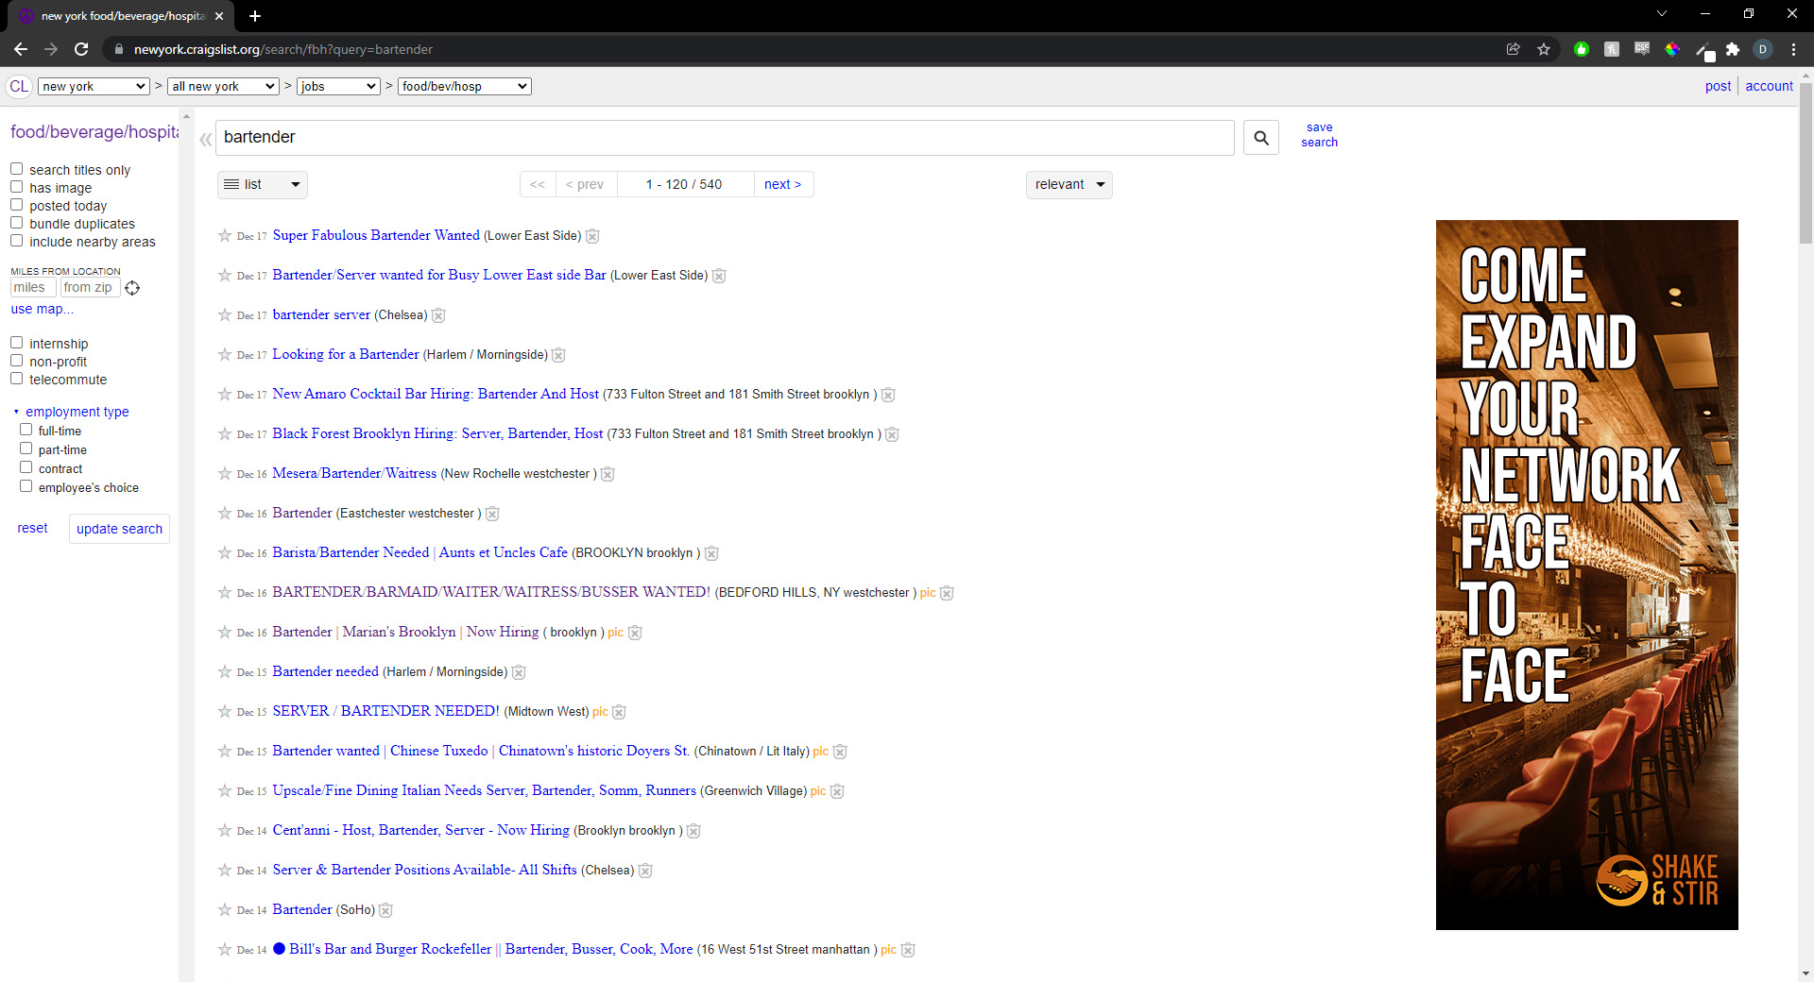Select full-time employment type
This screenshot has height=982, width=1814.
pos(26,430)
